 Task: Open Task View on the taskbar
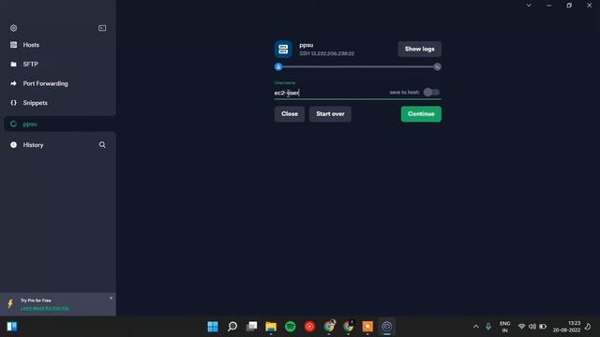pos(252,327)
